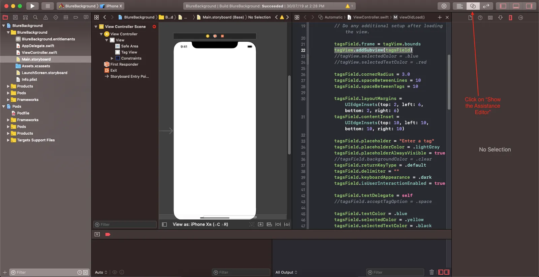Select ViewController.swift in project navigator
The width and height of the screenshot is (539, 277).
pyautogui.click(x=39, y=53)
